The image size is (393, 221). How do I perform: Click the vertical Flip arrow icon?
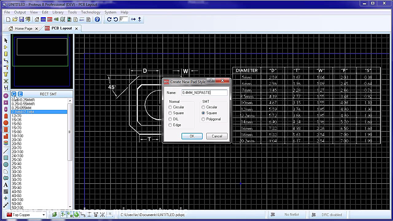coord(139,19)
